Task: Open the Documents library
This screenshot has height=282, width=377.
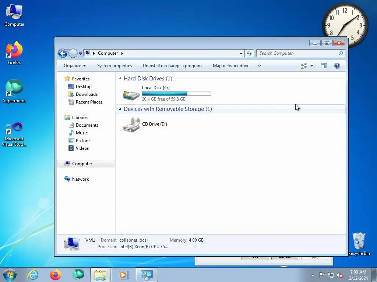Action: point(87,125)
